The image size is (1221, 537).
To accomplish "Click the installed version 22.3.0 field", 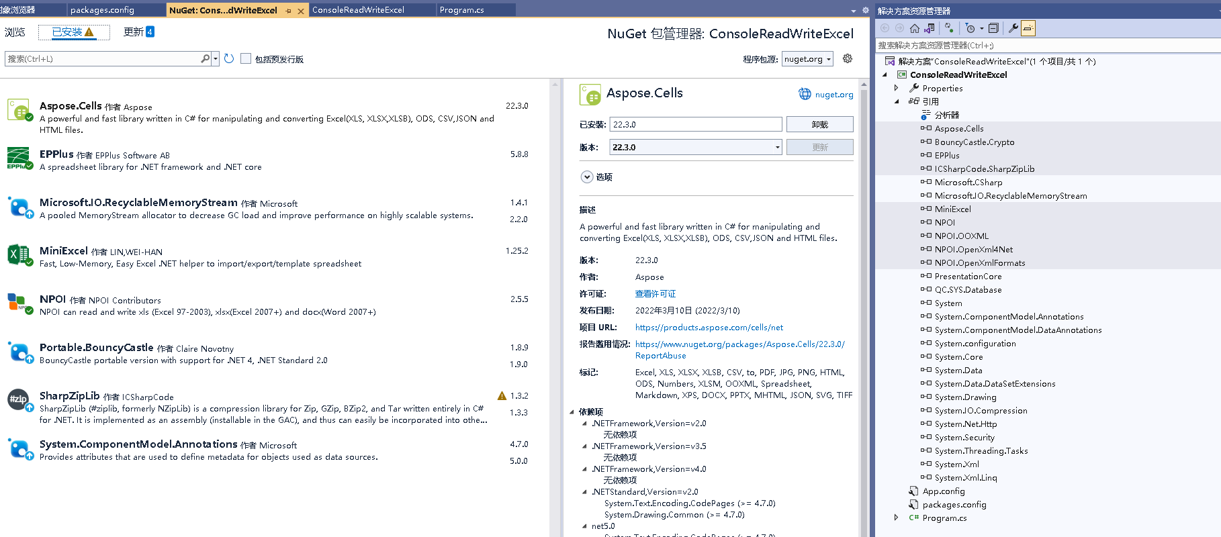I will click(696, 124).
